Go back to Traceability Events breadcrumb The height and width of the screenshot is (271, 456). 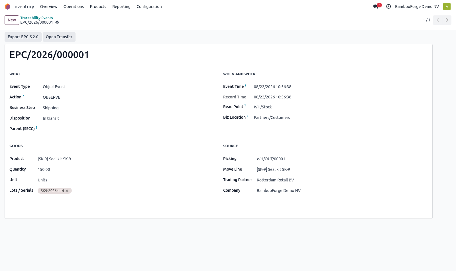point(36,18)
